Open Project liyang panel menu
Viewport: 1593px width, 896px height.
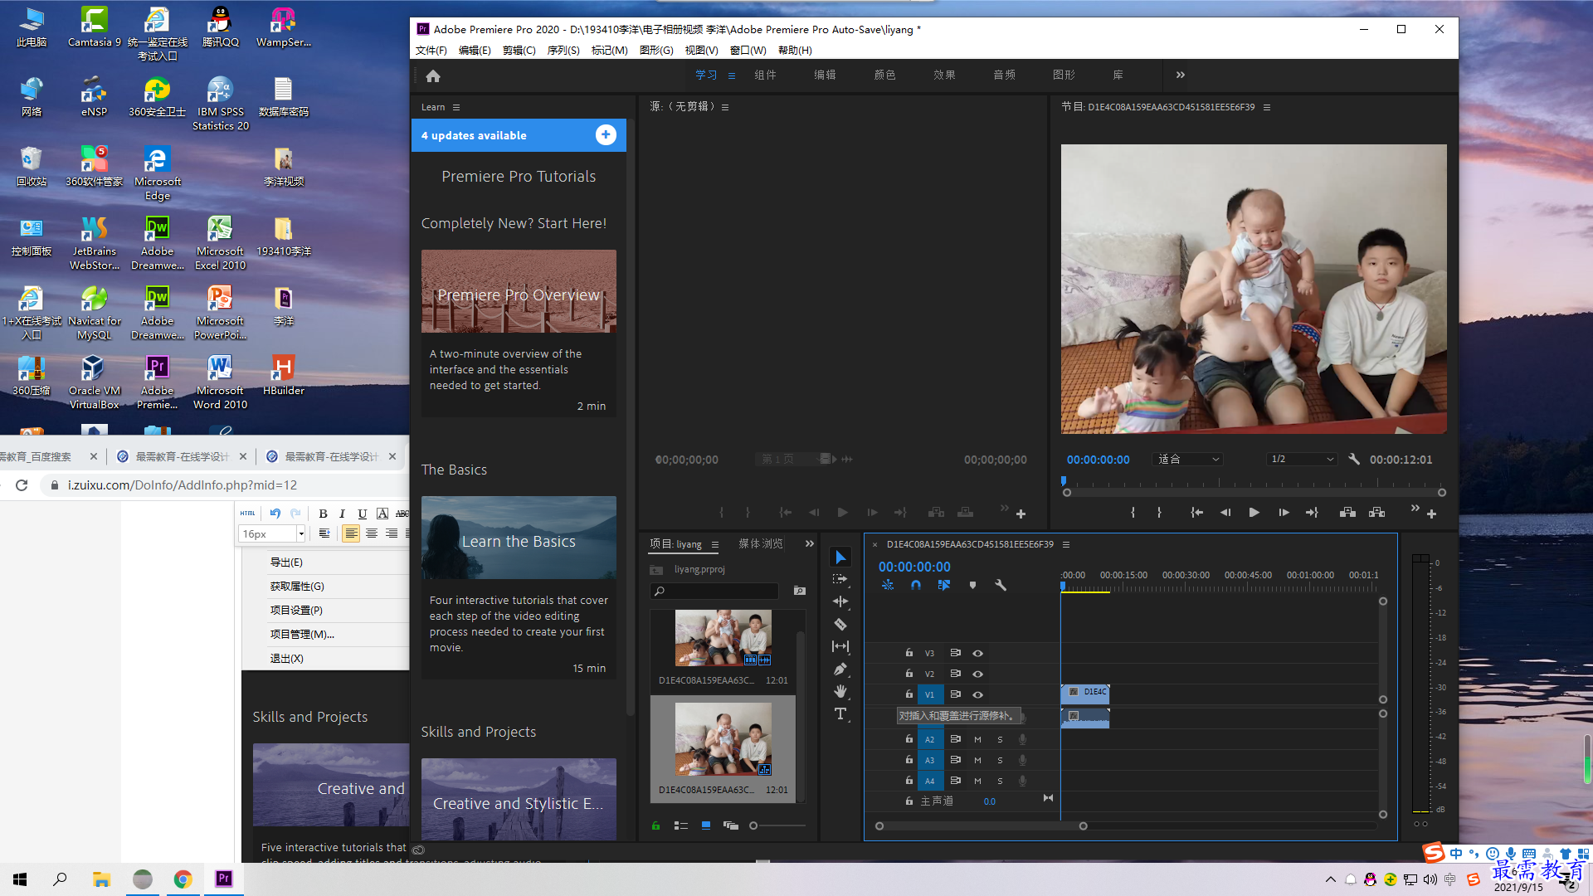pyautogui.click(x=715, y=544)
